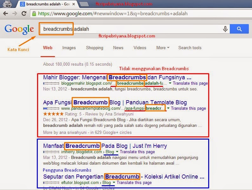Click the green padlock secure icon
Viewport: 252px width, 190px height.
pos(34,14)
